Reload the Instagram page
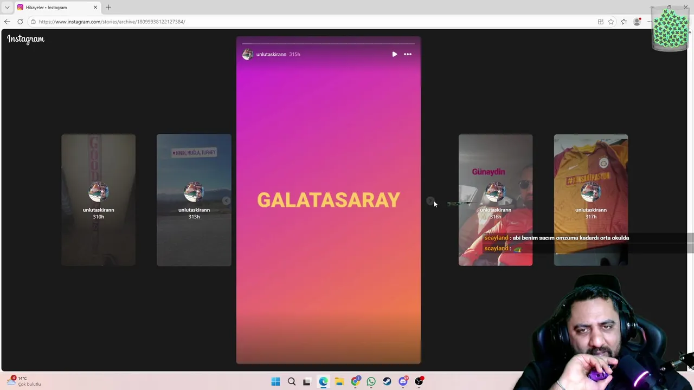Viewport: 694px width, 390px height. point(20,22)
